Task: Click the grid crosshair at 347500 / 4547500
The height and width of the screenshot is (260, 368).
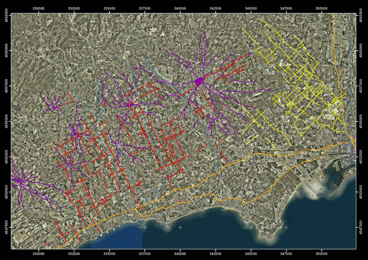Action: [286, 227]
